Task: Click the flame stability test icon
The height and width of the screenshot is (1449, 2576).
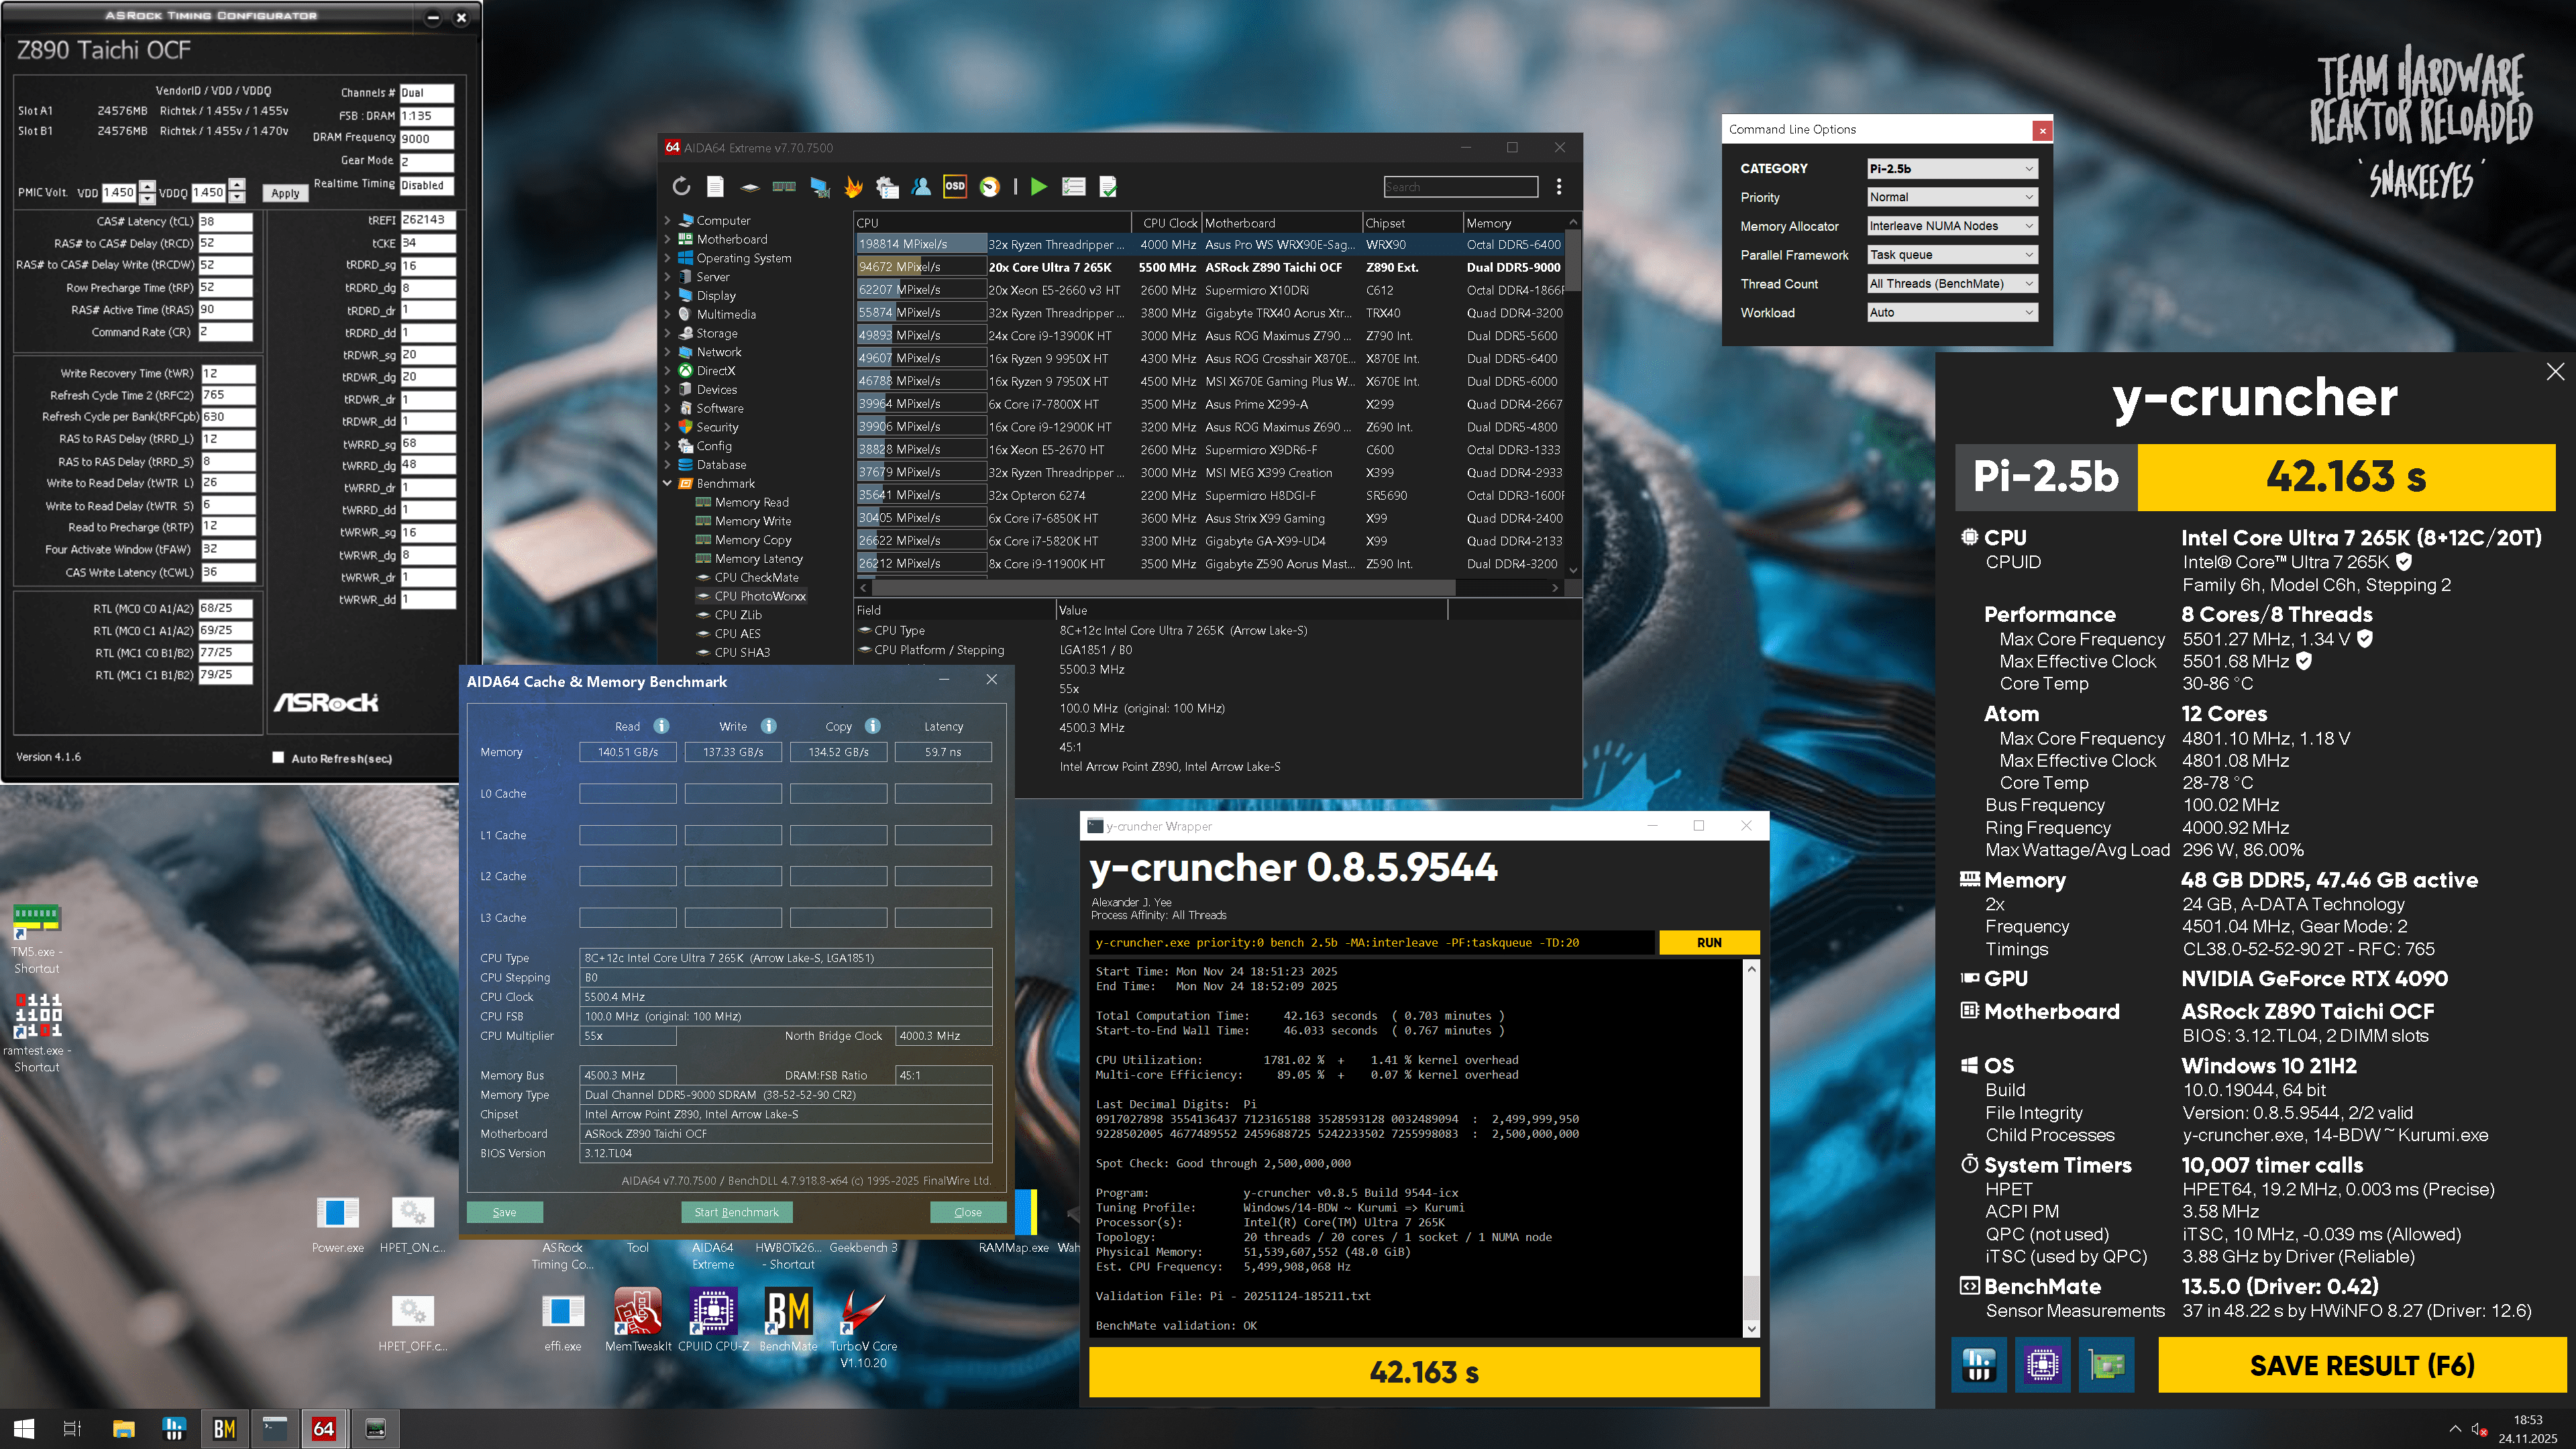Action: (x=853, y=186)
